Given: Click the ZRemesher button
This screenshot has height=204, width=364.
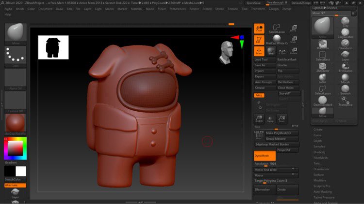Looking at the screenshot, I should 265,189.
